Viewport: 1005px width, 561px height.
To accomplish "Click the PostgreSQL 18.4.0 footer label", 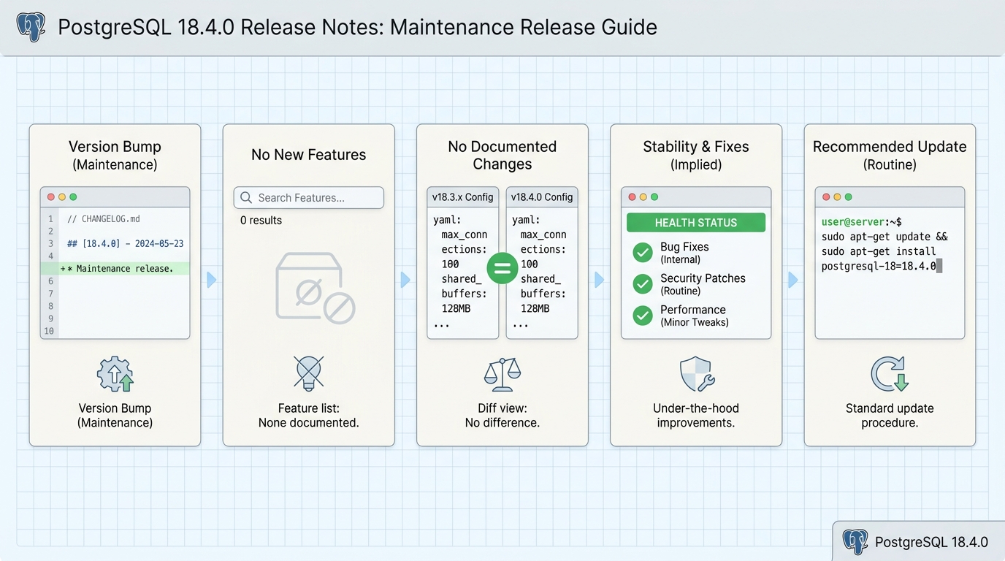I will point(931,542).
